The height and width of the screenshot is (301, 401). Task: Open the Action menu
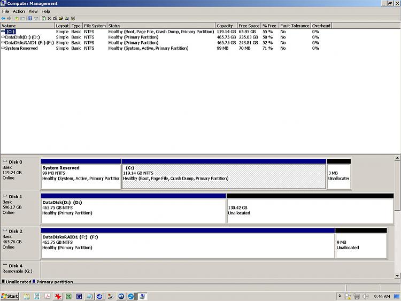pyautogui.click(x=19, y=11)
